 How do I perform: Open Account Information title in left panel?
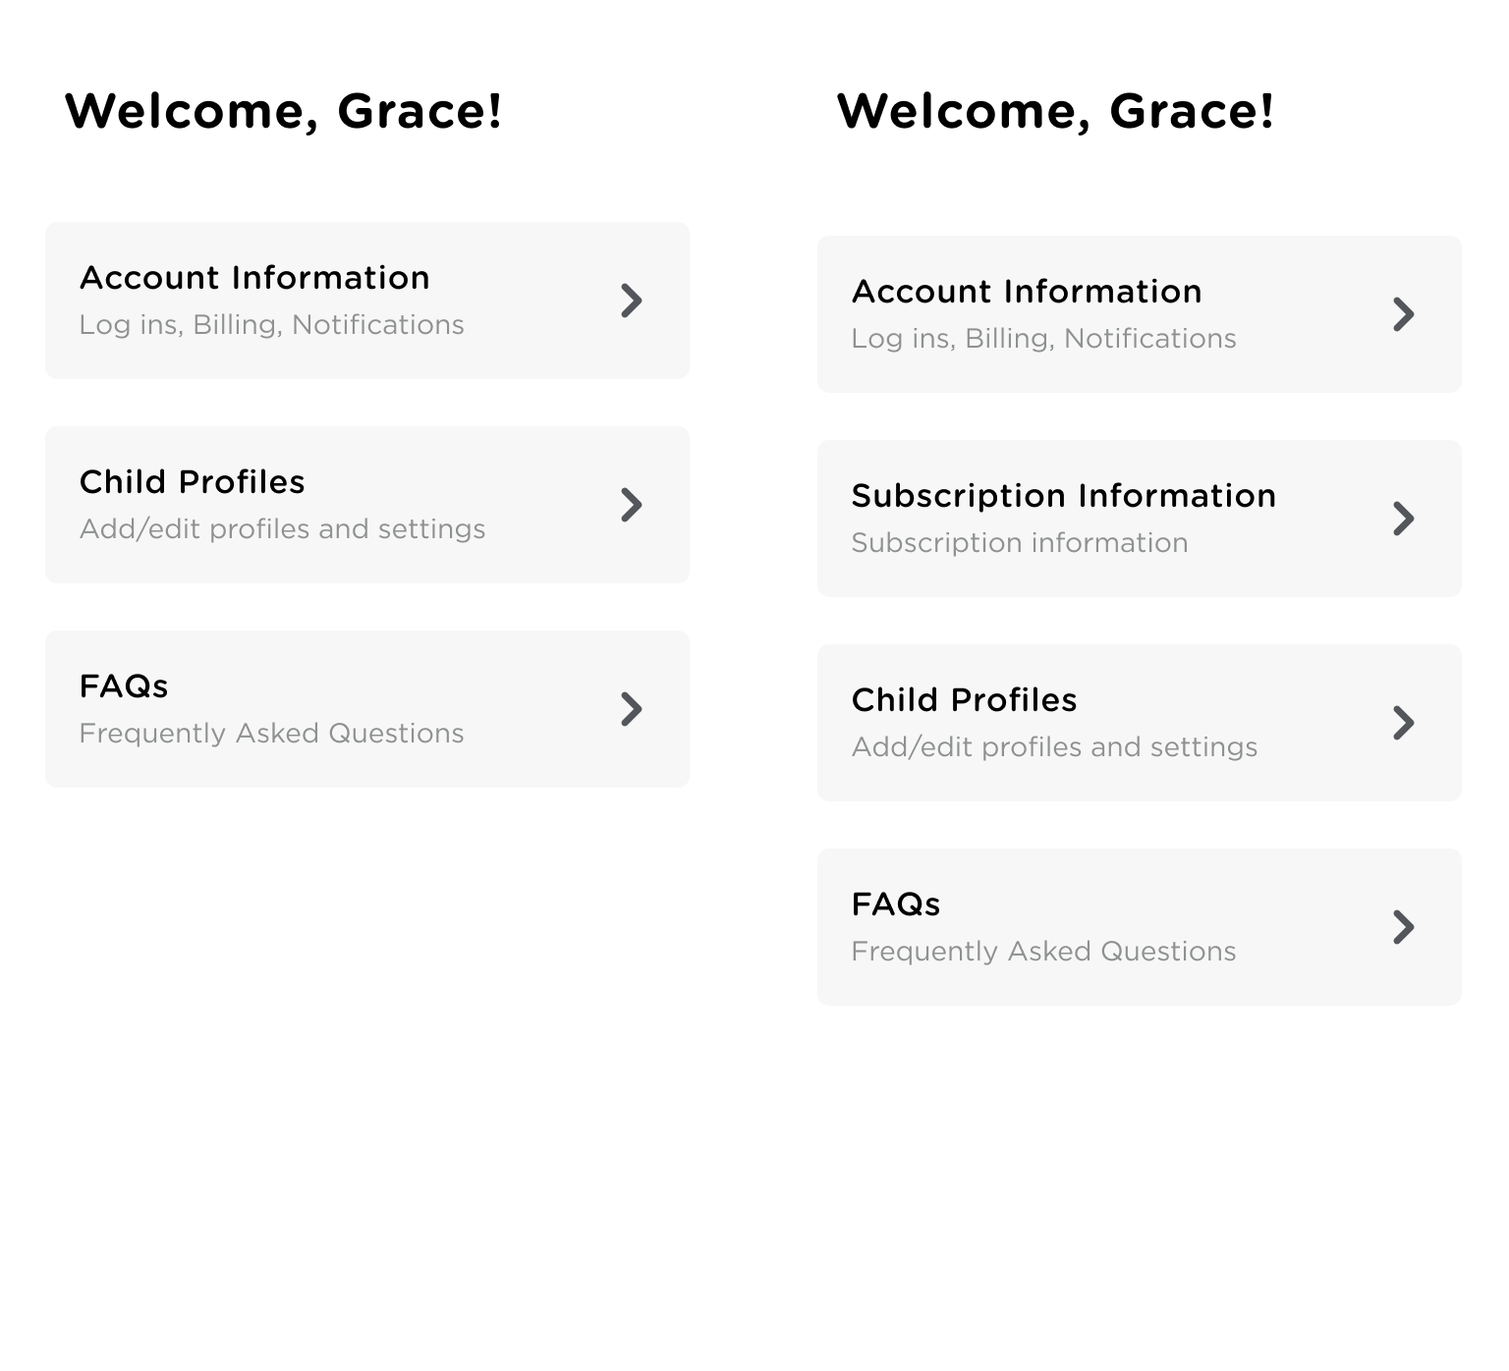[254, 278]
